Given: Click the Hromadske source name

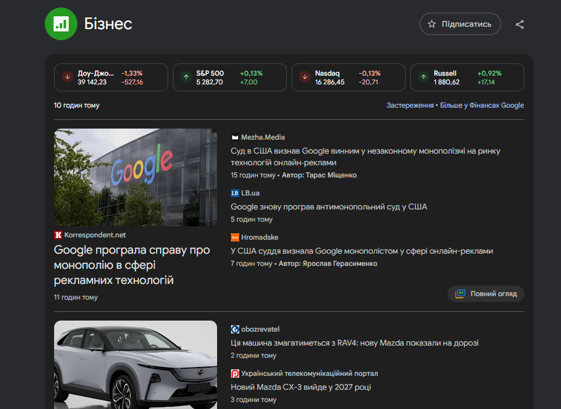Looking at the screenshot, I should click(260, 237).
